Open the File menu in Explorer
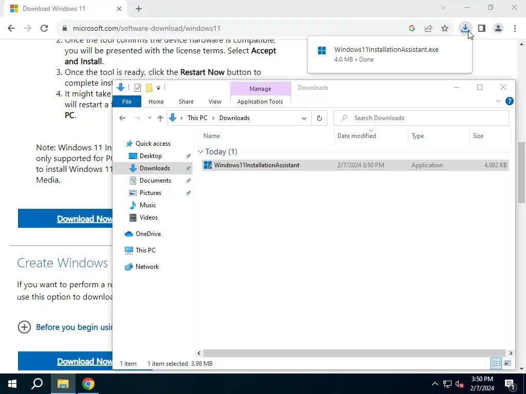The height and width of the screenshot is (394, 526). pyautogui.click(x=127, y=102)
